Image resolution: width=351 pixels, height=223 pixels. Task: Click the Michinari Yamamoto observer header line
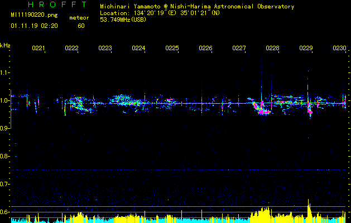click(197, 7)
